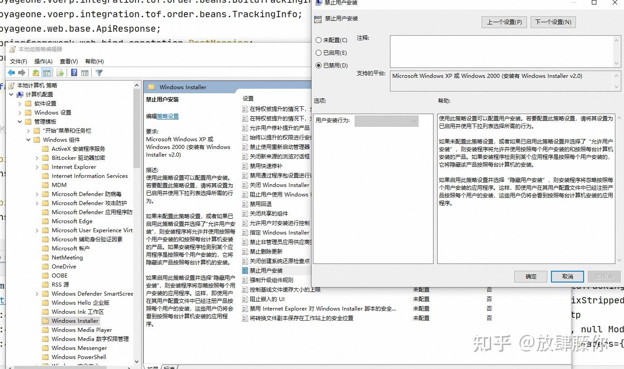This screenshot has width=624, height=369.
Task: Click the Filter toolbar icon
Action: click(x=99, y=72)
